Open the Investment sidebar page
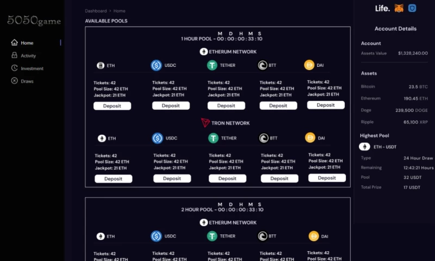Screen dimensions: 435x261 tap(32, 69)
